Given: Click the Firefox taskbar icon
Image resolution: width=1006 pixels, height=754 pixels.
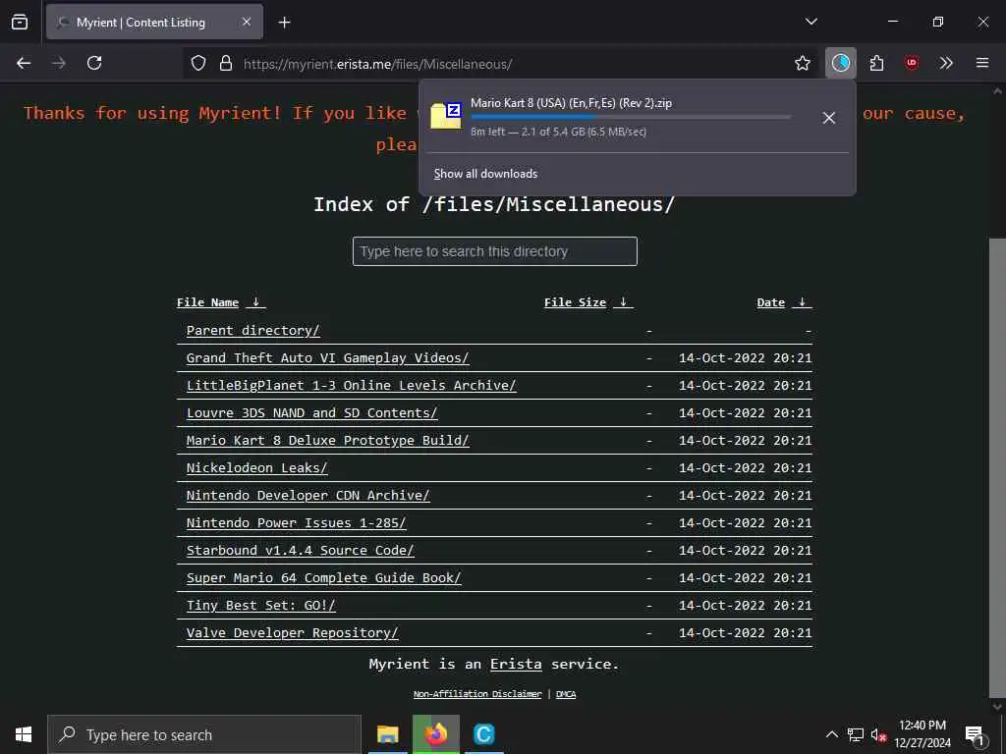Looking at the screenshot, I should [x=435, y=734].
